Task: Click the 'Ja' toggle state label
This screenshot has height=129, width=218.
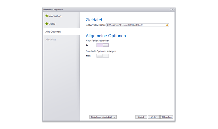Action: [87, 45]
